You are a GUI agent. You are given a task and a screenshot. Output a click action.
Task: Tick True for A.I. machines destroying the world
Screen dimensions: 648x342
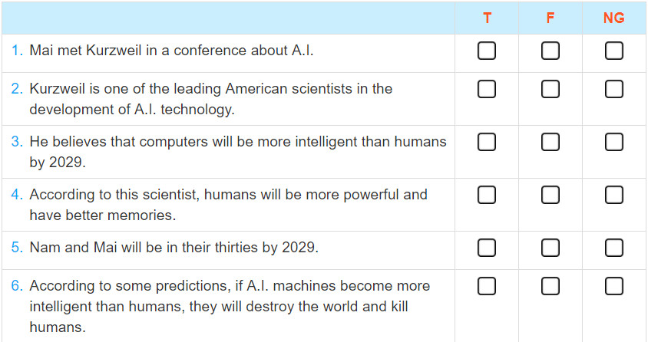(487, 286)
